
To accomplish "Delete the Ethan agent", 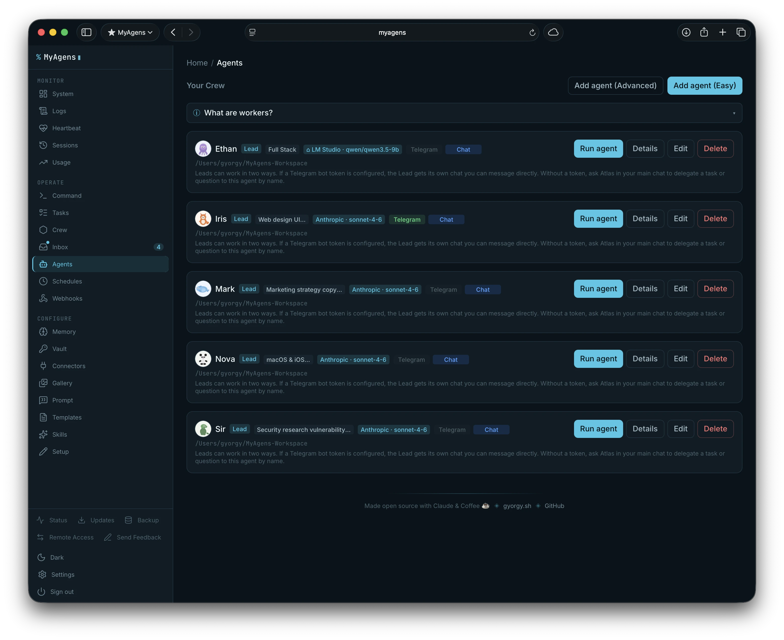I will tap(715, 149).
